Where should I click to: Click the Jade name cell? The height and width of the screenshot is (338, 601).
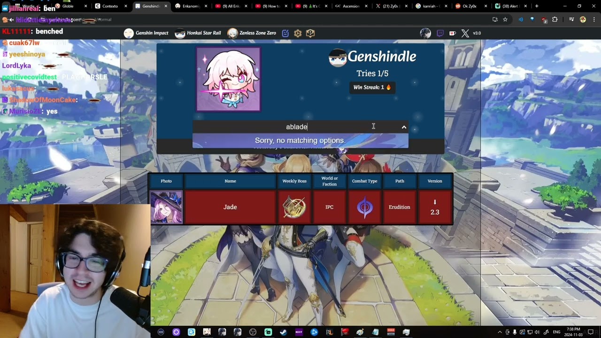coord(230,207)
